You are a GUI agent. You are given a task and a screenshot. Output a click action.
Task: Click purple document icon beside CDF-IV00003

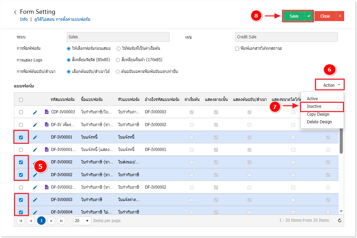click(x=47, y=112)
